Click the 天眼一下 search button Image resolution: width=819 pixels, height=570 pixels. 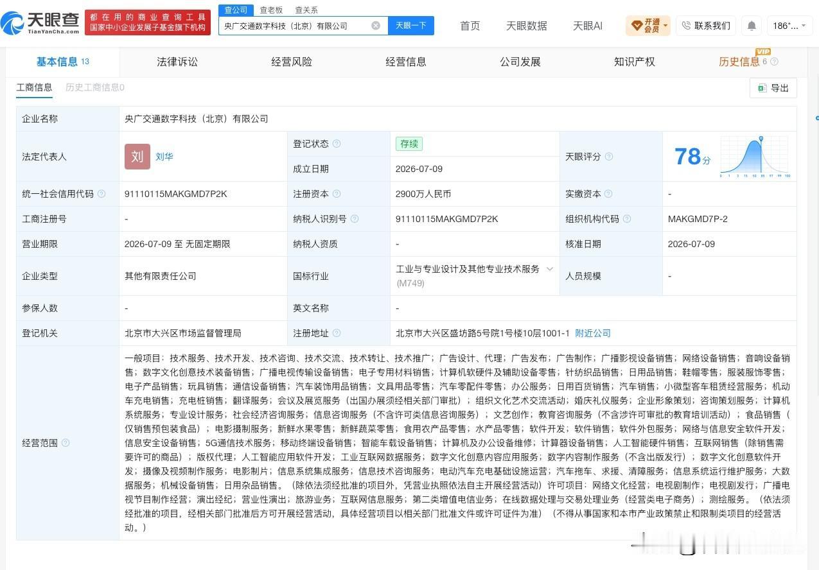pos(411,26)
